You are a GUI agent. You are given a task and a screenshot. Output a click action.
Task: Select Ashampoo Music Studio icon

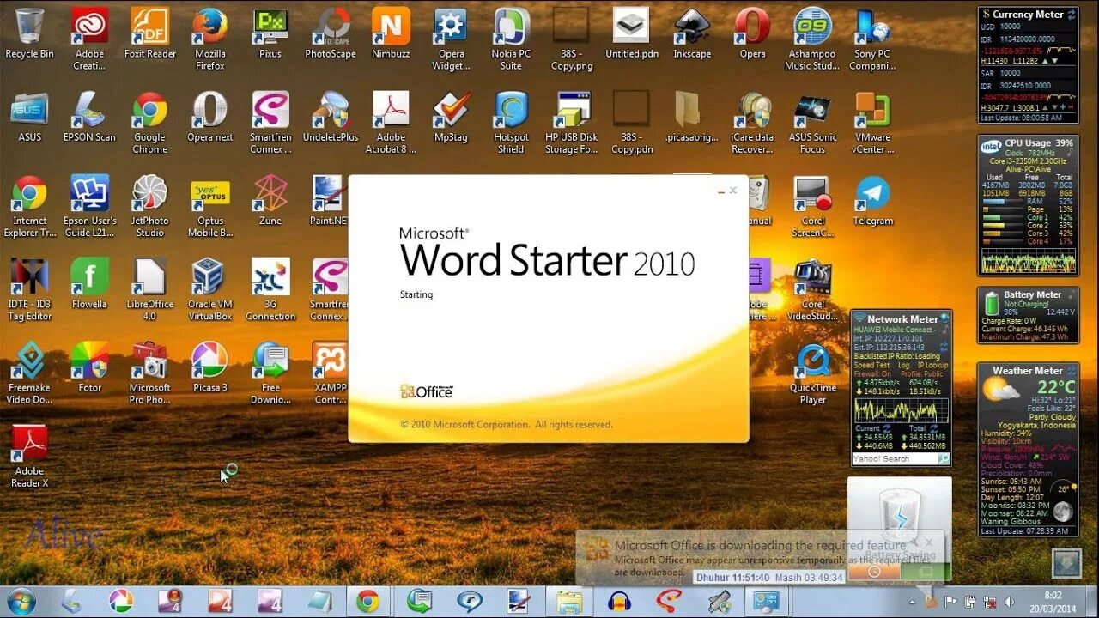(812, 39)
